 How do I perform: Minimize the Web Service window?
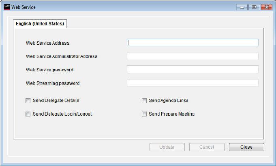click(x=243, y=7)
